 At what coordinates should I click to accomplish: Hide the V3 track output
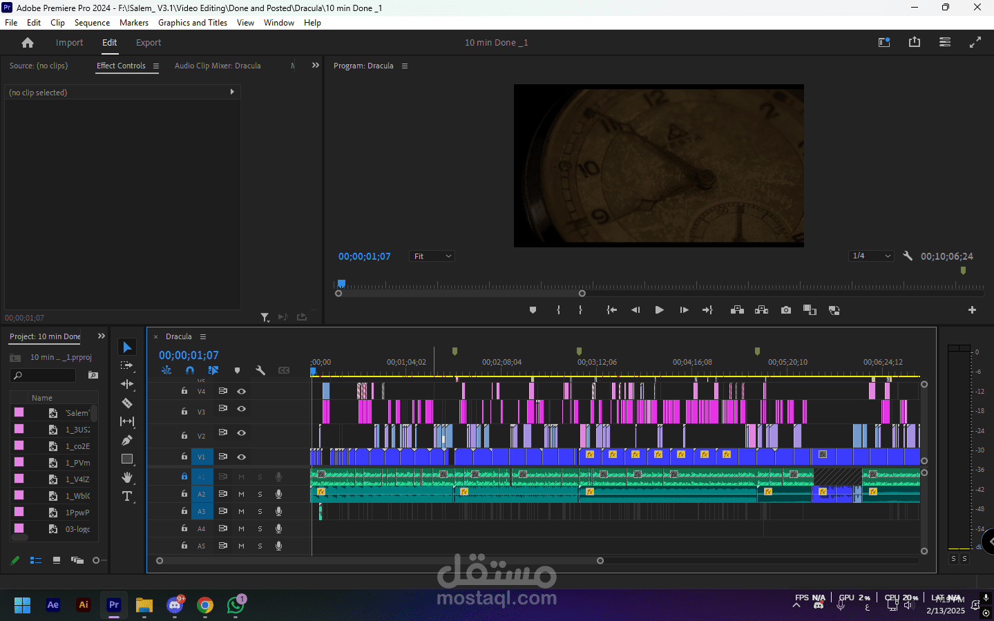(242, 409)
